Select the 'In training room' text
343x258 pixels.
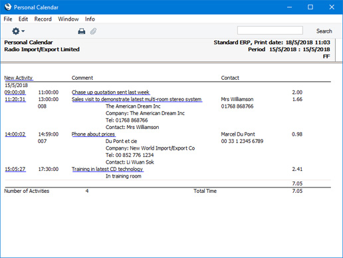click(124, 176)
